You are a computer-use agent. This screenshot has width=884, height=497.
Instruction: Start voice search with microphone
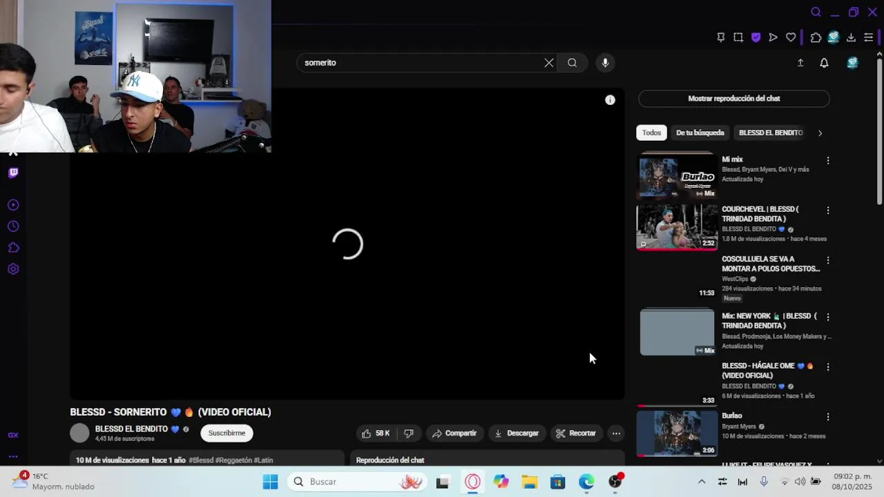click(605, 63)
